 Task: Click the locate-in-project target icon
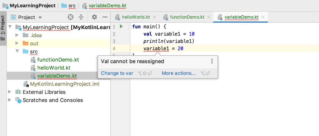[x=71, y=17]
